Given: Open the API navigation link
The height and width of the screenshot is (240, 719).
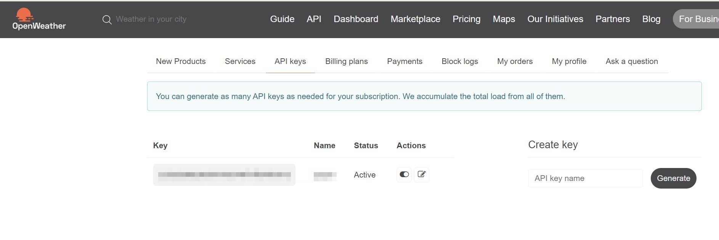Looking at the screenshot, I should tap(314, 19).
